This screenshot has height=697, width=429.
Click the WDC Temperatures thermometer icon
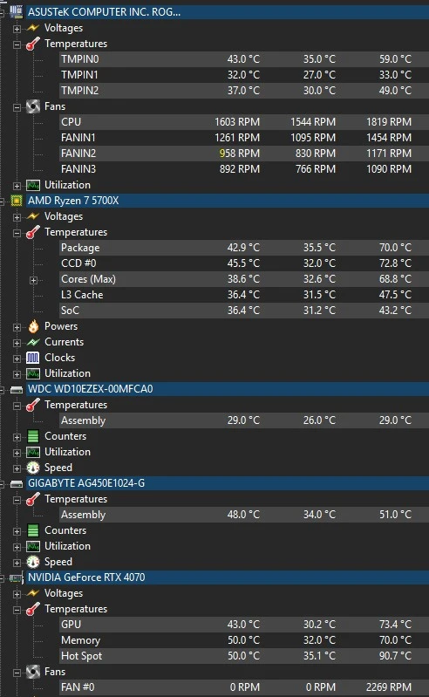[x=33, y=405]
